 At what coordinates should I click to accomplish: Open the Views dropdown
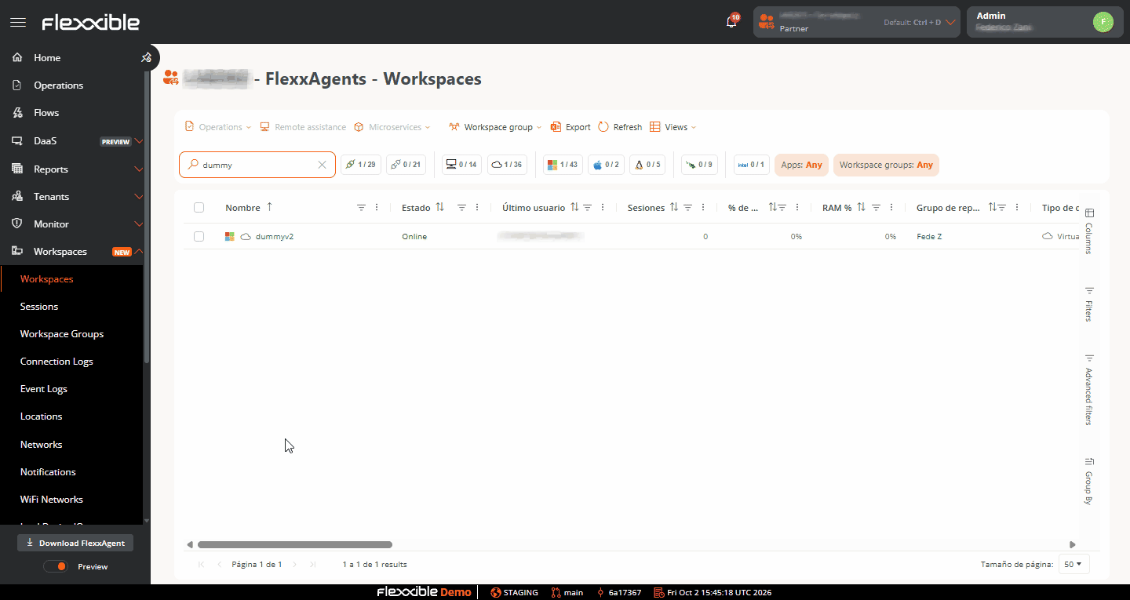[x=673, y=127]
